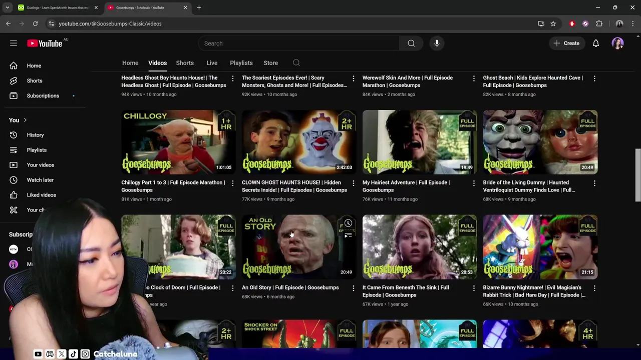The height and width of the screenshot is (360, 641).
Task: Bookmark this page with the star
Action: click(x=553, y=23)
